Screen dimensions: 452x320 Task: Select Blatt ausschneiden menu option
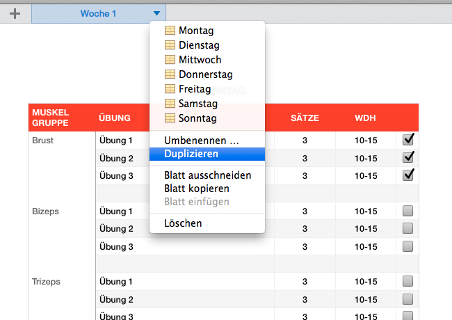pos(207,175)
